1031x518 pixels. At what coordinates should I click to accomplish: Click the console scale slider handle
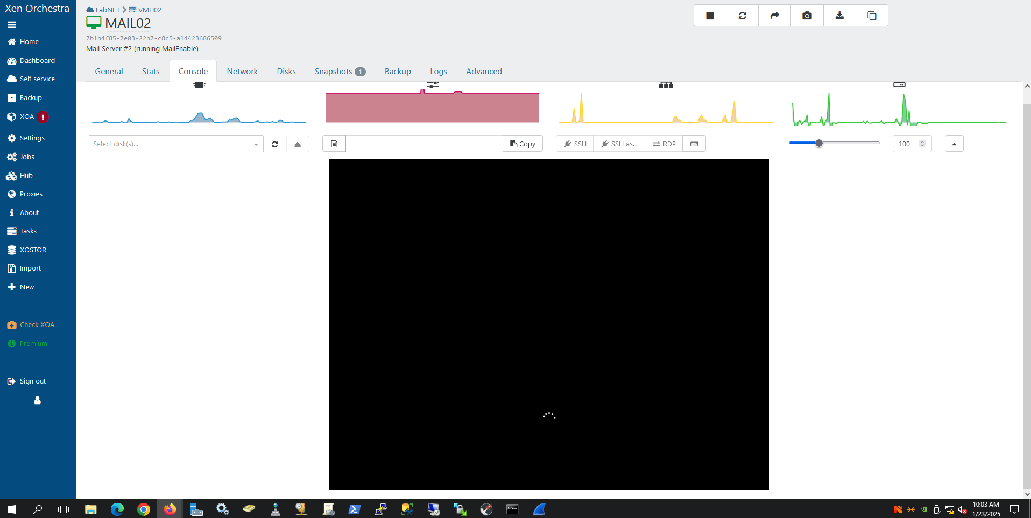(818, 143)
